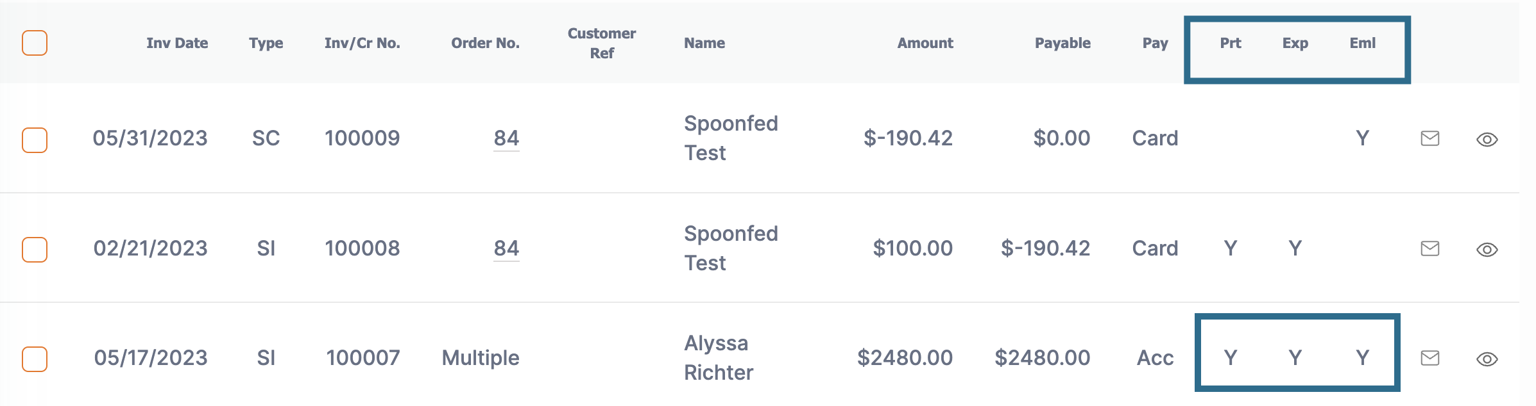Click the Inv/Cr No. column header
This screenshot has height=406, width=1536.
tap(363, 43)
